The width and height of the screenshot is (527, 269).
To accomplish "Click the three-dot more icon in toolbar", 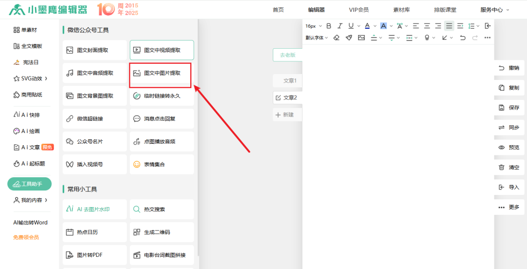I will pos(487,38).
